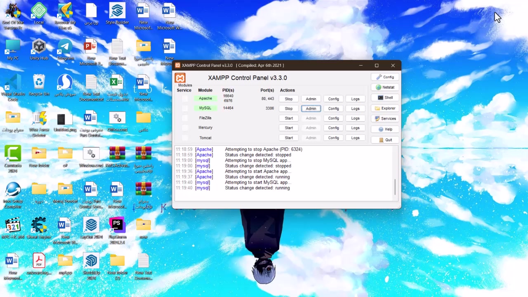The width and height of the screenshot is (528, 297).
Task: Launch the XAMPP Shell
Action: click(x=385, y=98)
